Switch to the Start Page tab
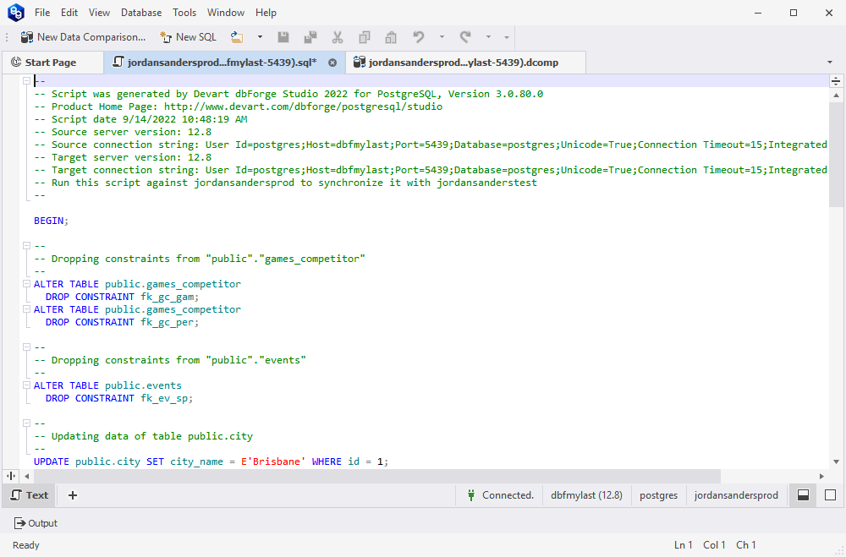This screenshot has width=846, height=557. point(52,63)
